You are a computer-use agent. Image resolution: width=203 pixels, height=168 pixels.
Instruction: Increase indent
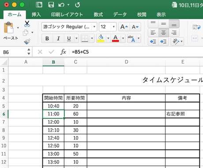coord(163,42)
